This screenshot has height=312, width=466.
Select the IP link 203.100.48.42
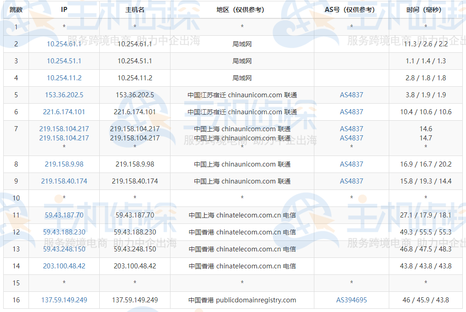tap(64, 266)
